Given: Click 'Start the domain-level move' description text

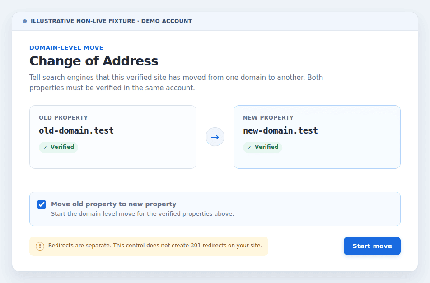Looking at the screenshot, I should tap(143, 213).
